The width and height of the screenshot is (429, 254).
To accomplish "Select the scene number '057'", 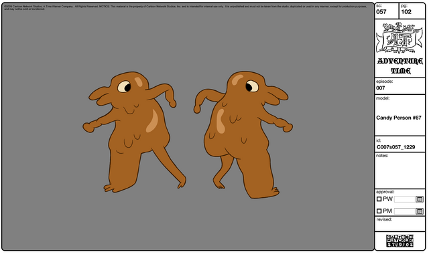I will click(x=381, y=12).
